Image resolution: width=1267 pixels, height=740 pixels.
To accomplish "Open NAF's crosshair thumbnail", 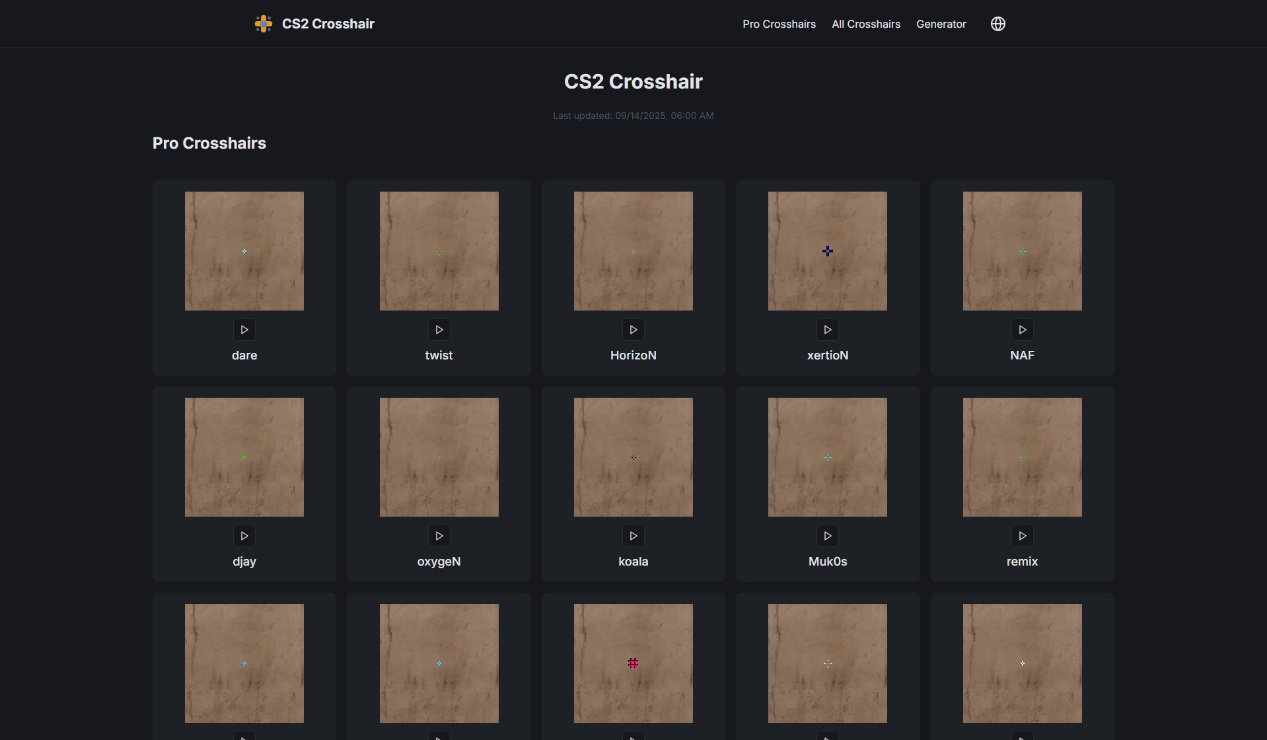I will tap(1023, 251).
